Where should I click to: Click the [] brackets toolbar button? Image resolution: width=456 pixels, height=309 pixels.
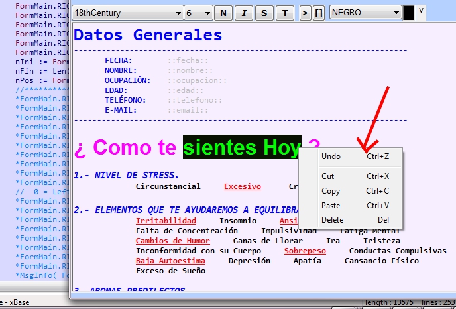click(319, 13)
